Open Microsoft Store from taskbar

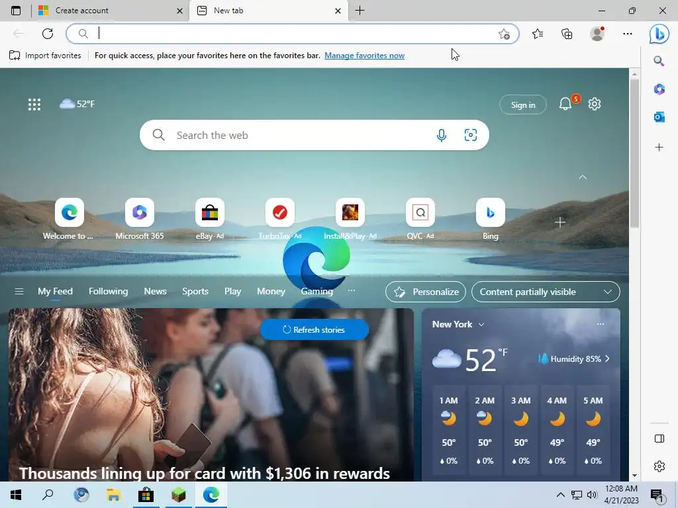pos(146,495)
